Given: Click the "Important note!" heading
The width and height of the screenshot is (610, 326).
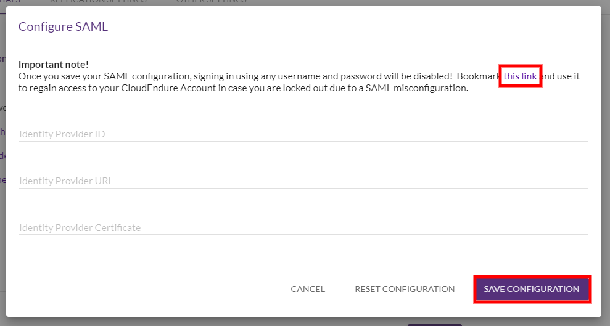Looking at the screenshot, I should tap(54, 64).
